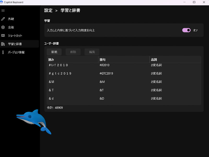Image resolution: width=209 pixels, height=157 pixels.
Task: Disable the 入力精度を向上 learning toggle
Action: [186, 30]
